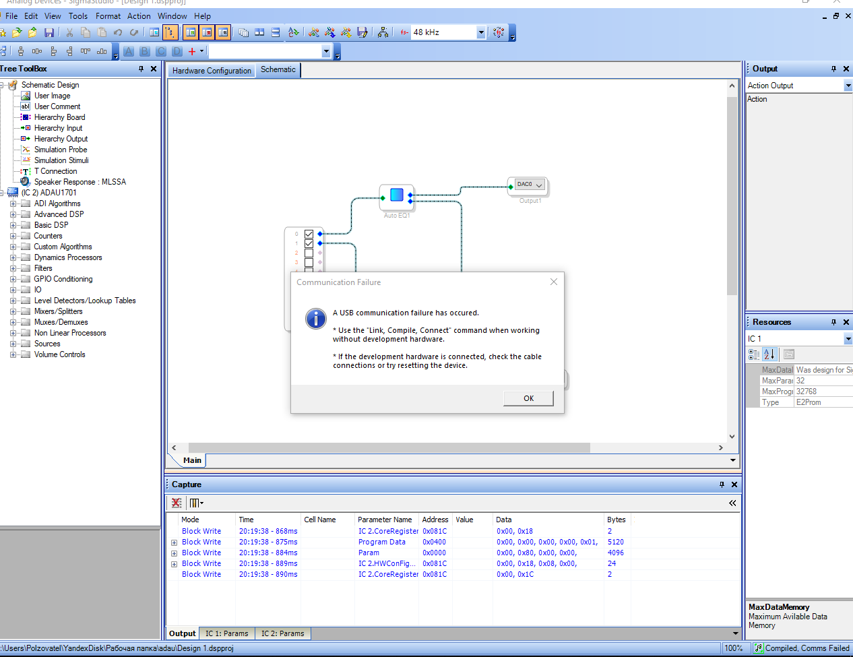Expand the Volume Controls tree node
This screenshot has height=657, width=853.
tap(13, 354)
